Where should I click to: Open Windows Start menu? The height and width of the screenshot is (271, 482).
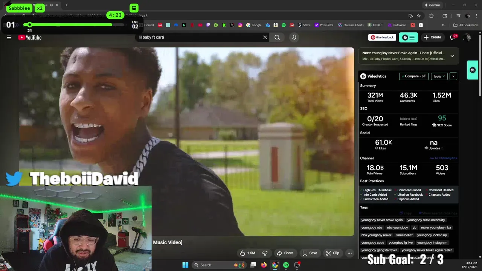[185, 265]
